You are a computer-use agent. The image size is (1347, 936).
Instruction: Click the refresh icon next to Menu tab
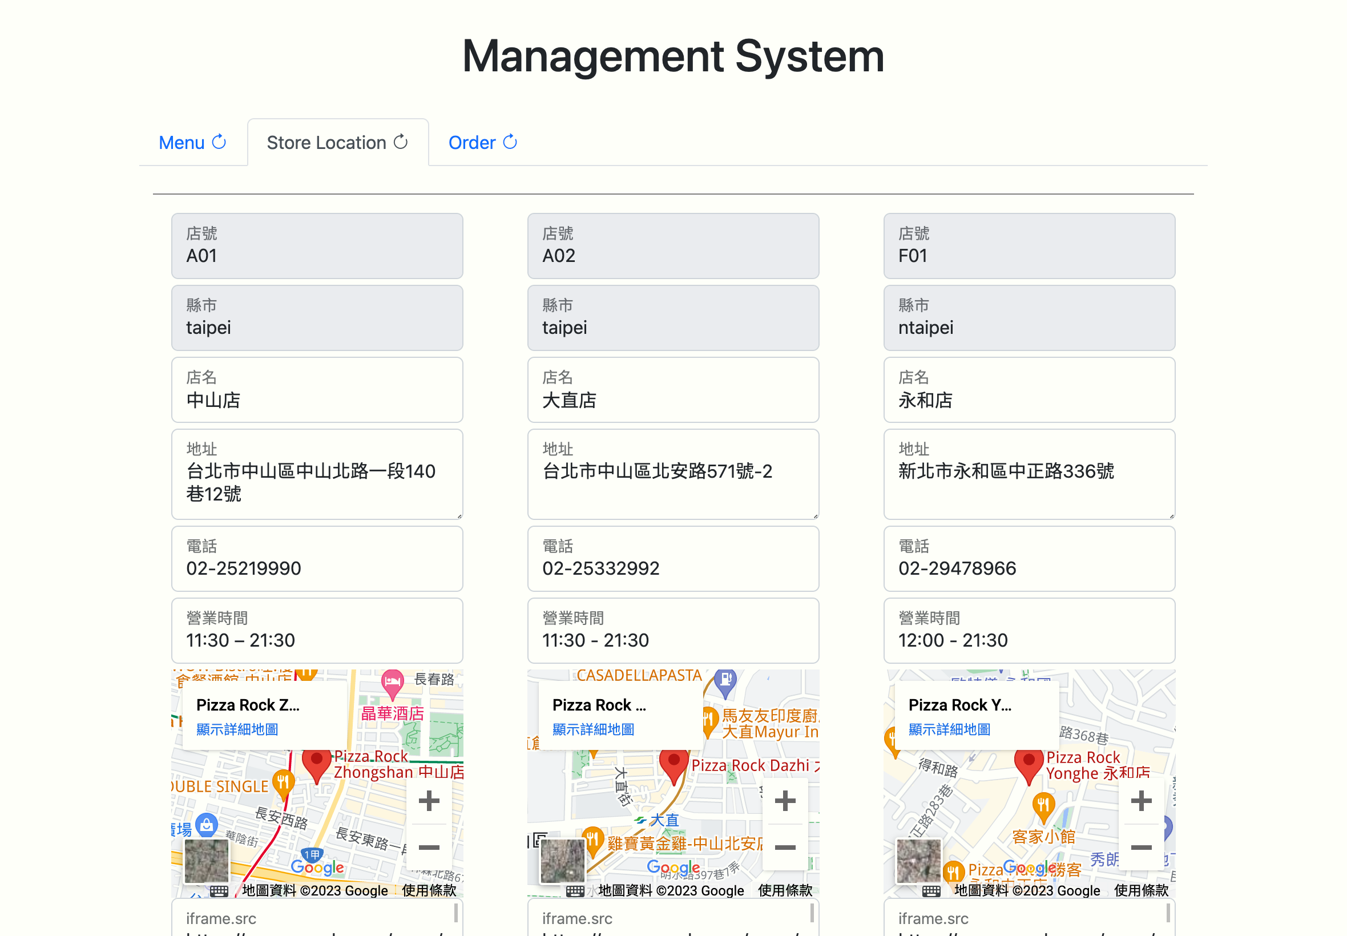[219, 142]
